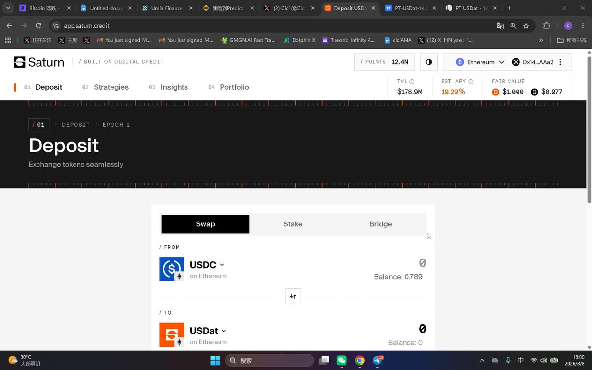The image size is (592, 370).
Task: Open the browser extensions puzzle icon
Action: pyautogui.click(x=547, y=26)
